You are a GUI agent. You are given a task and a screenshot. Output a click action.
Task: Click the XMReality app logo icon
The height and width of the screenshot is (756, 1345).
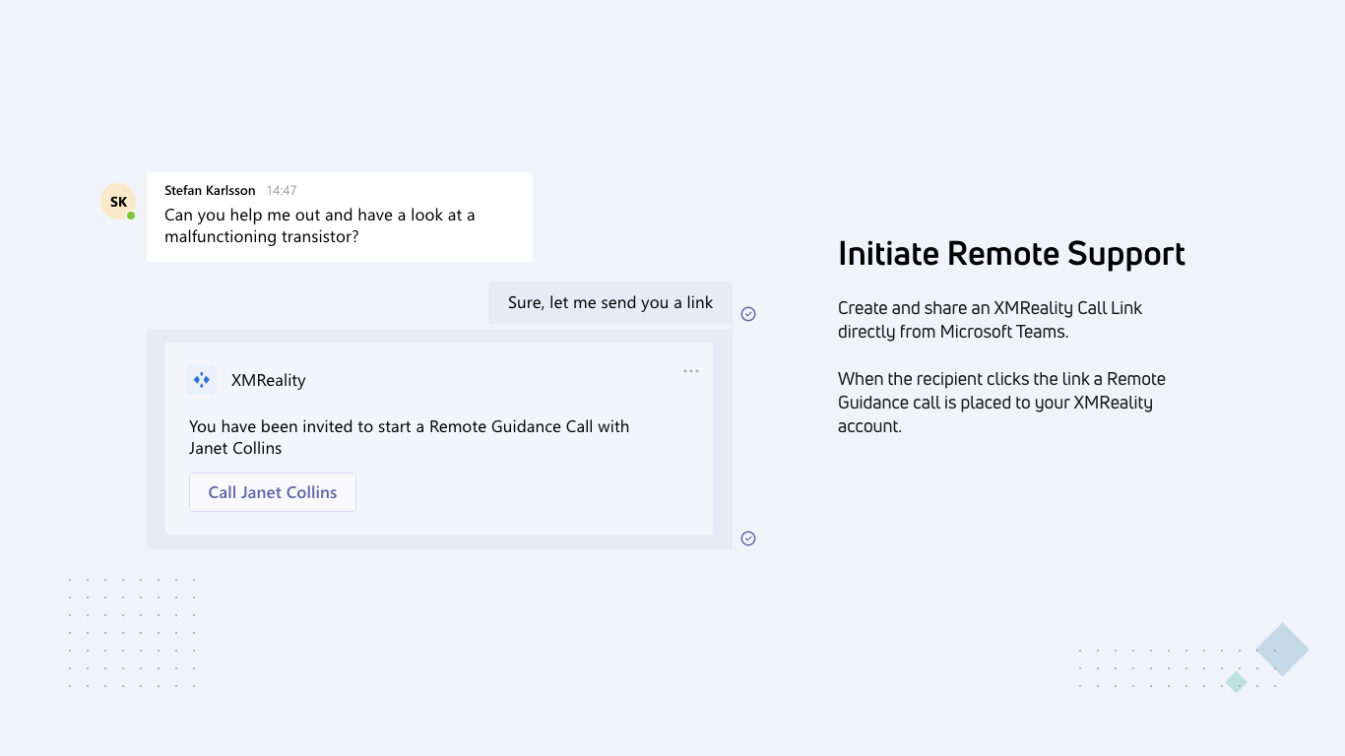202,380
